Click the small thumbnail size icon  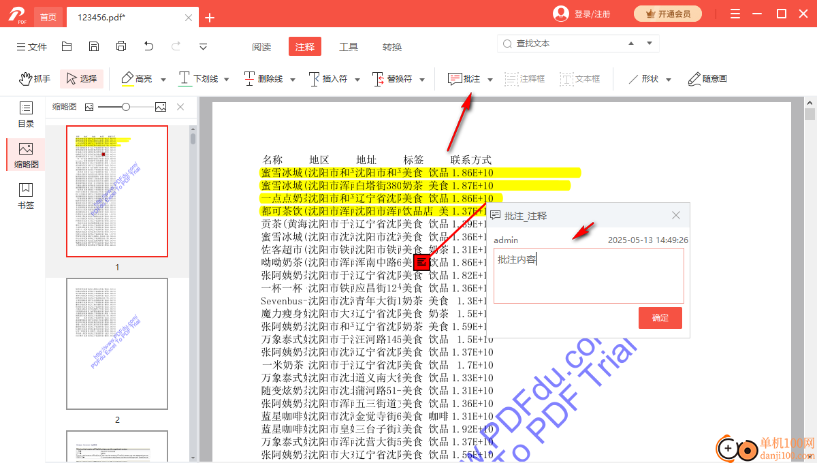coord(89,107)
